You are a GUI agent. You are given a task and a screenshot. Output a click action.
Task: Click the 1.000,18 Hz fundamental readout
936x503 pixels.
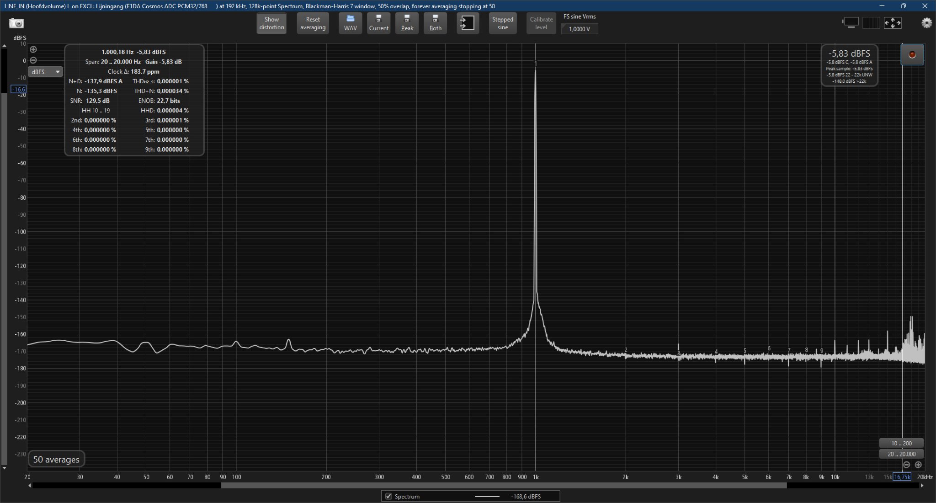pos(117,52)
